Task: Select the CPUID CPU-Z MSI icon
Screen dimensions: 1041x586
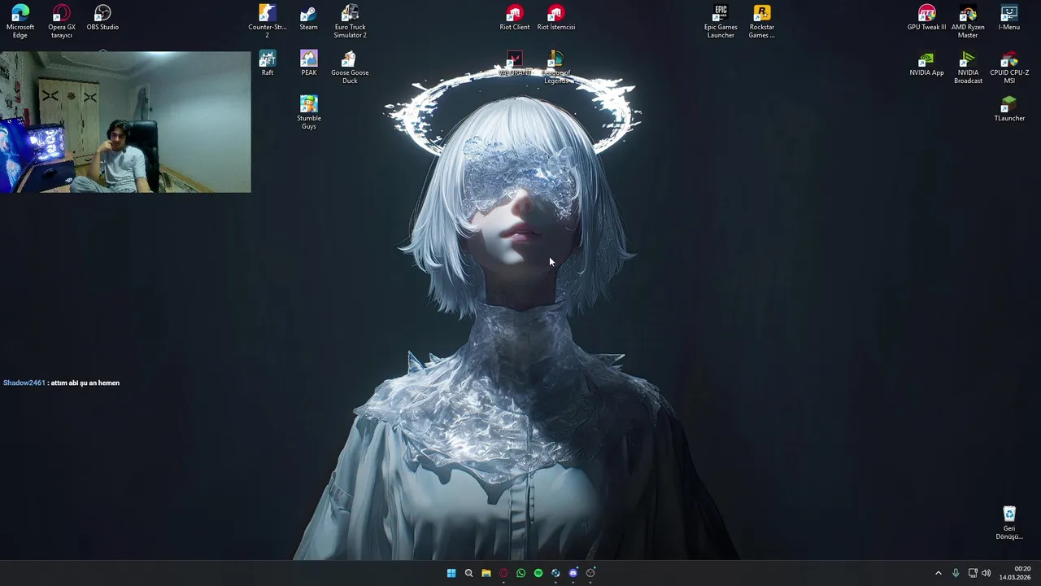Action: 1008,67
